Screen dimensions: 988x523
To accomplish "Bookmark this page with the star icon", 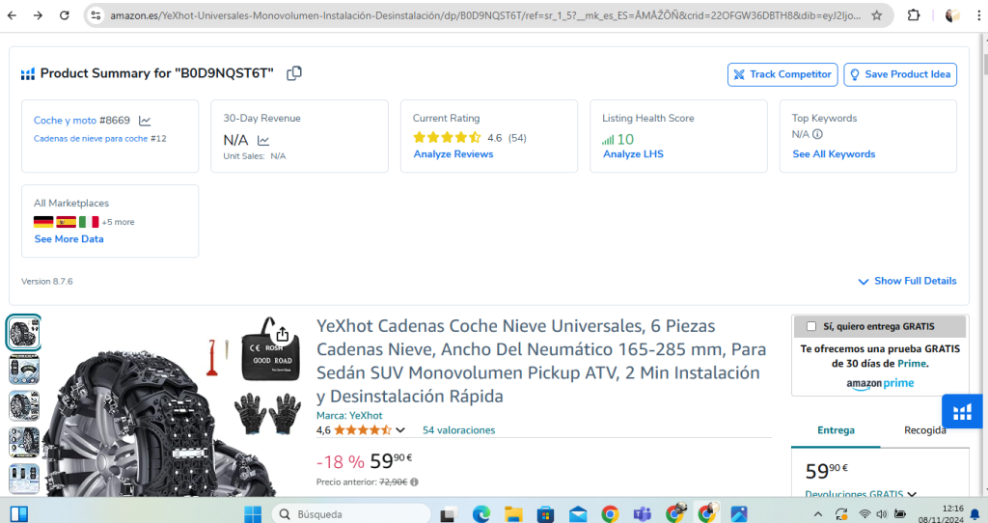I will pos(876,15).
